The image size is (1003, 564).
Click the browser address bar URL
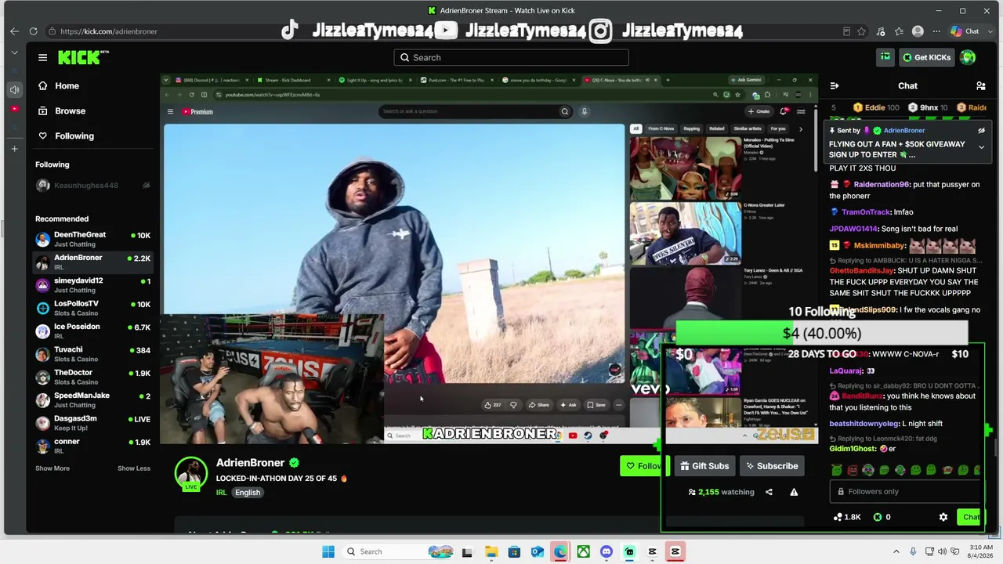coord(109,31)
